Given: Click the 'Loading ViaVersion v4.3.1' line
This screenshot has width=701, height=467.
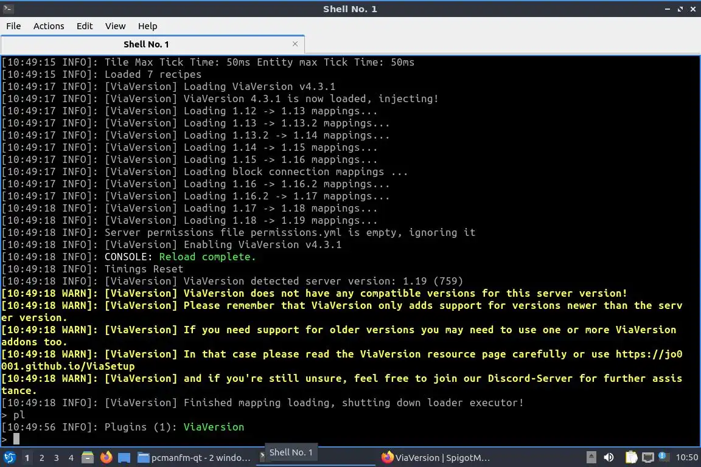Looking at the screenshot, I should tap(168, 86).
